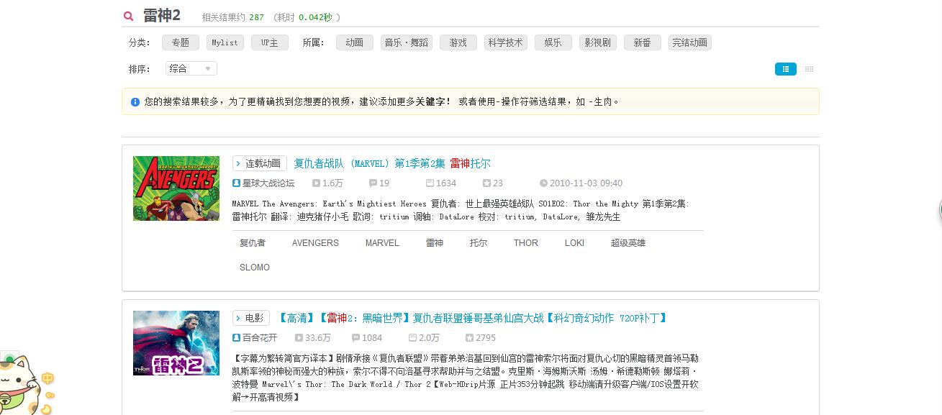
Task: Click the SLOMO tag
Action: click(x=255, y=268)
